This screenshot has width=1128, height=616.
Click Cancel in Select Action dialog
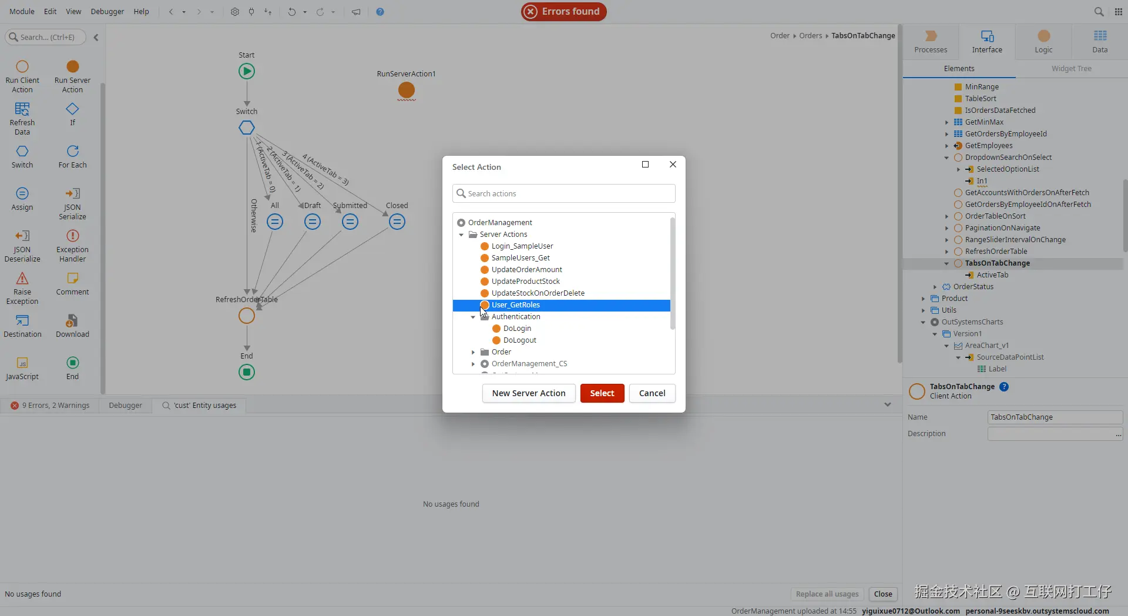pyautogui.click(x=652, y=393)
